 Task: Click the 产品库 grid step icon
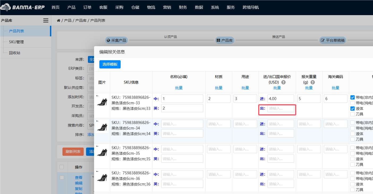218,40
